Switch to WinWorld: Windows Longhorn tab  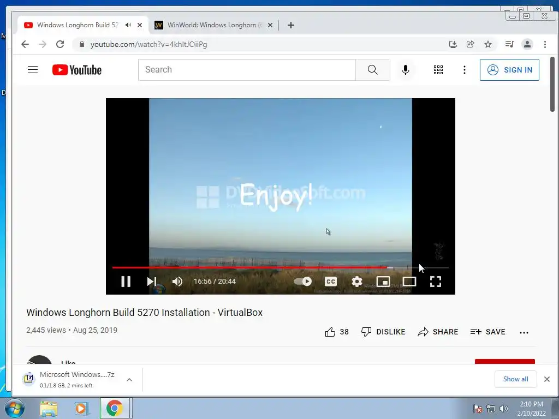[x=214, y=25]
